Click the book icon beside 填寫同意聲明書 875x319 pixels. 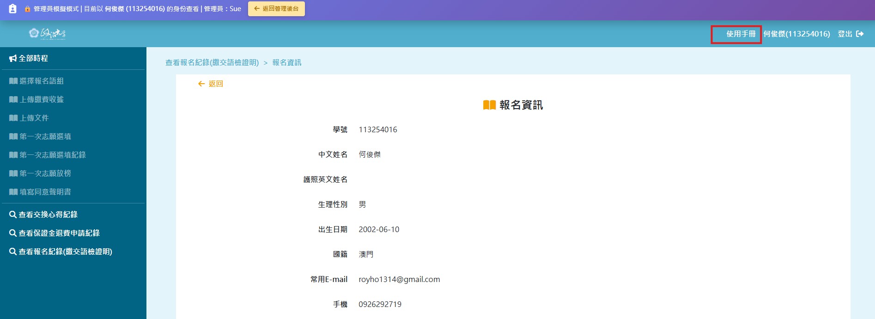pos(13,192)
